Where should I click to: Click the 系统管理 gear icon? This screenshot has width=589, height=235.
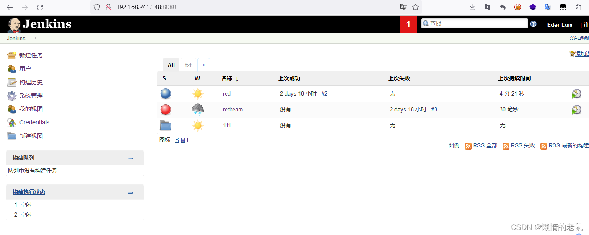click(12, 96)
